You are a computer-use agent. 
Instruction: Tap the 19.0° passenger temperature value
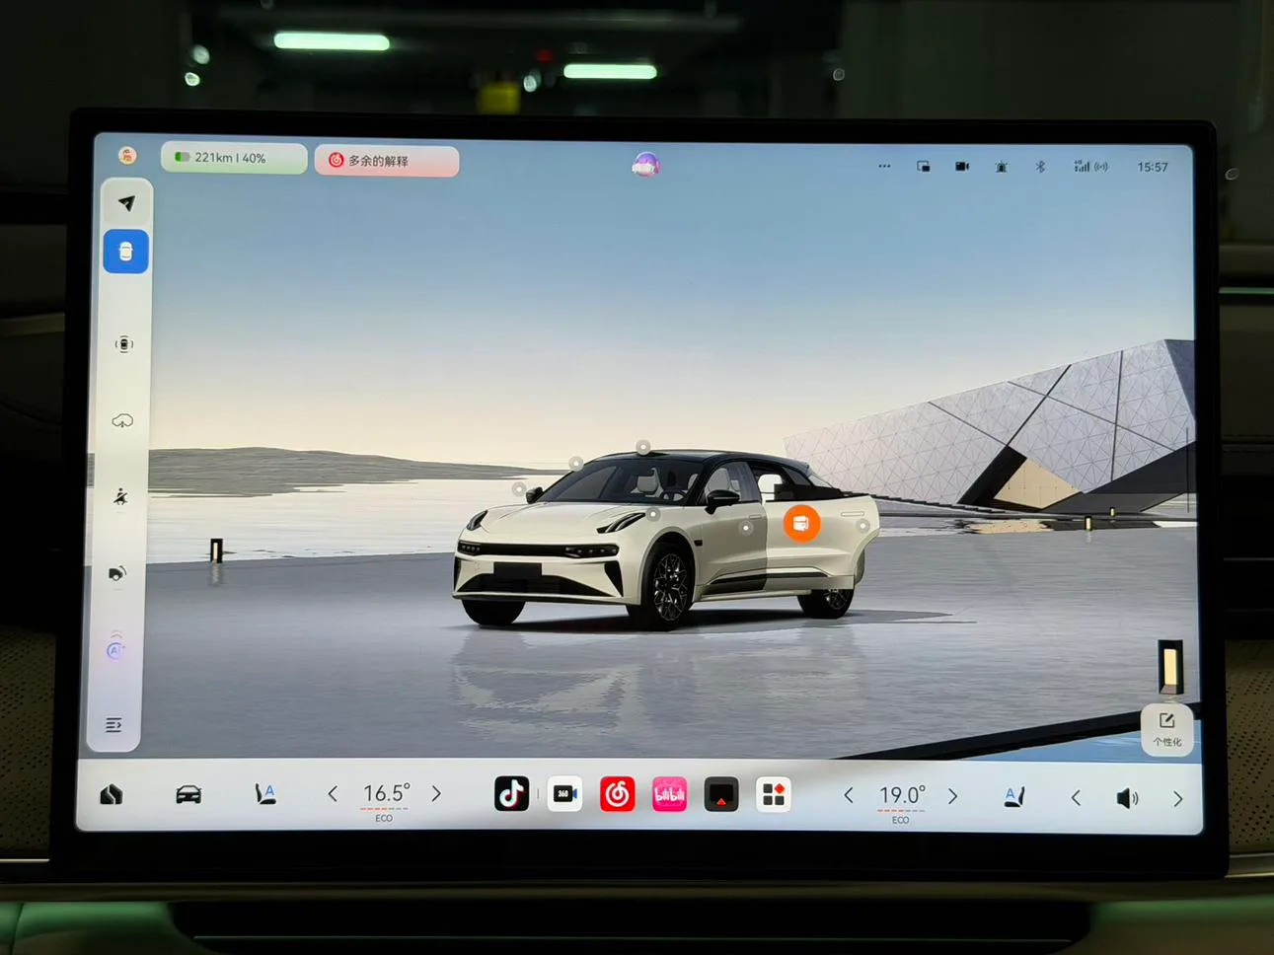(x=902, y=795)
